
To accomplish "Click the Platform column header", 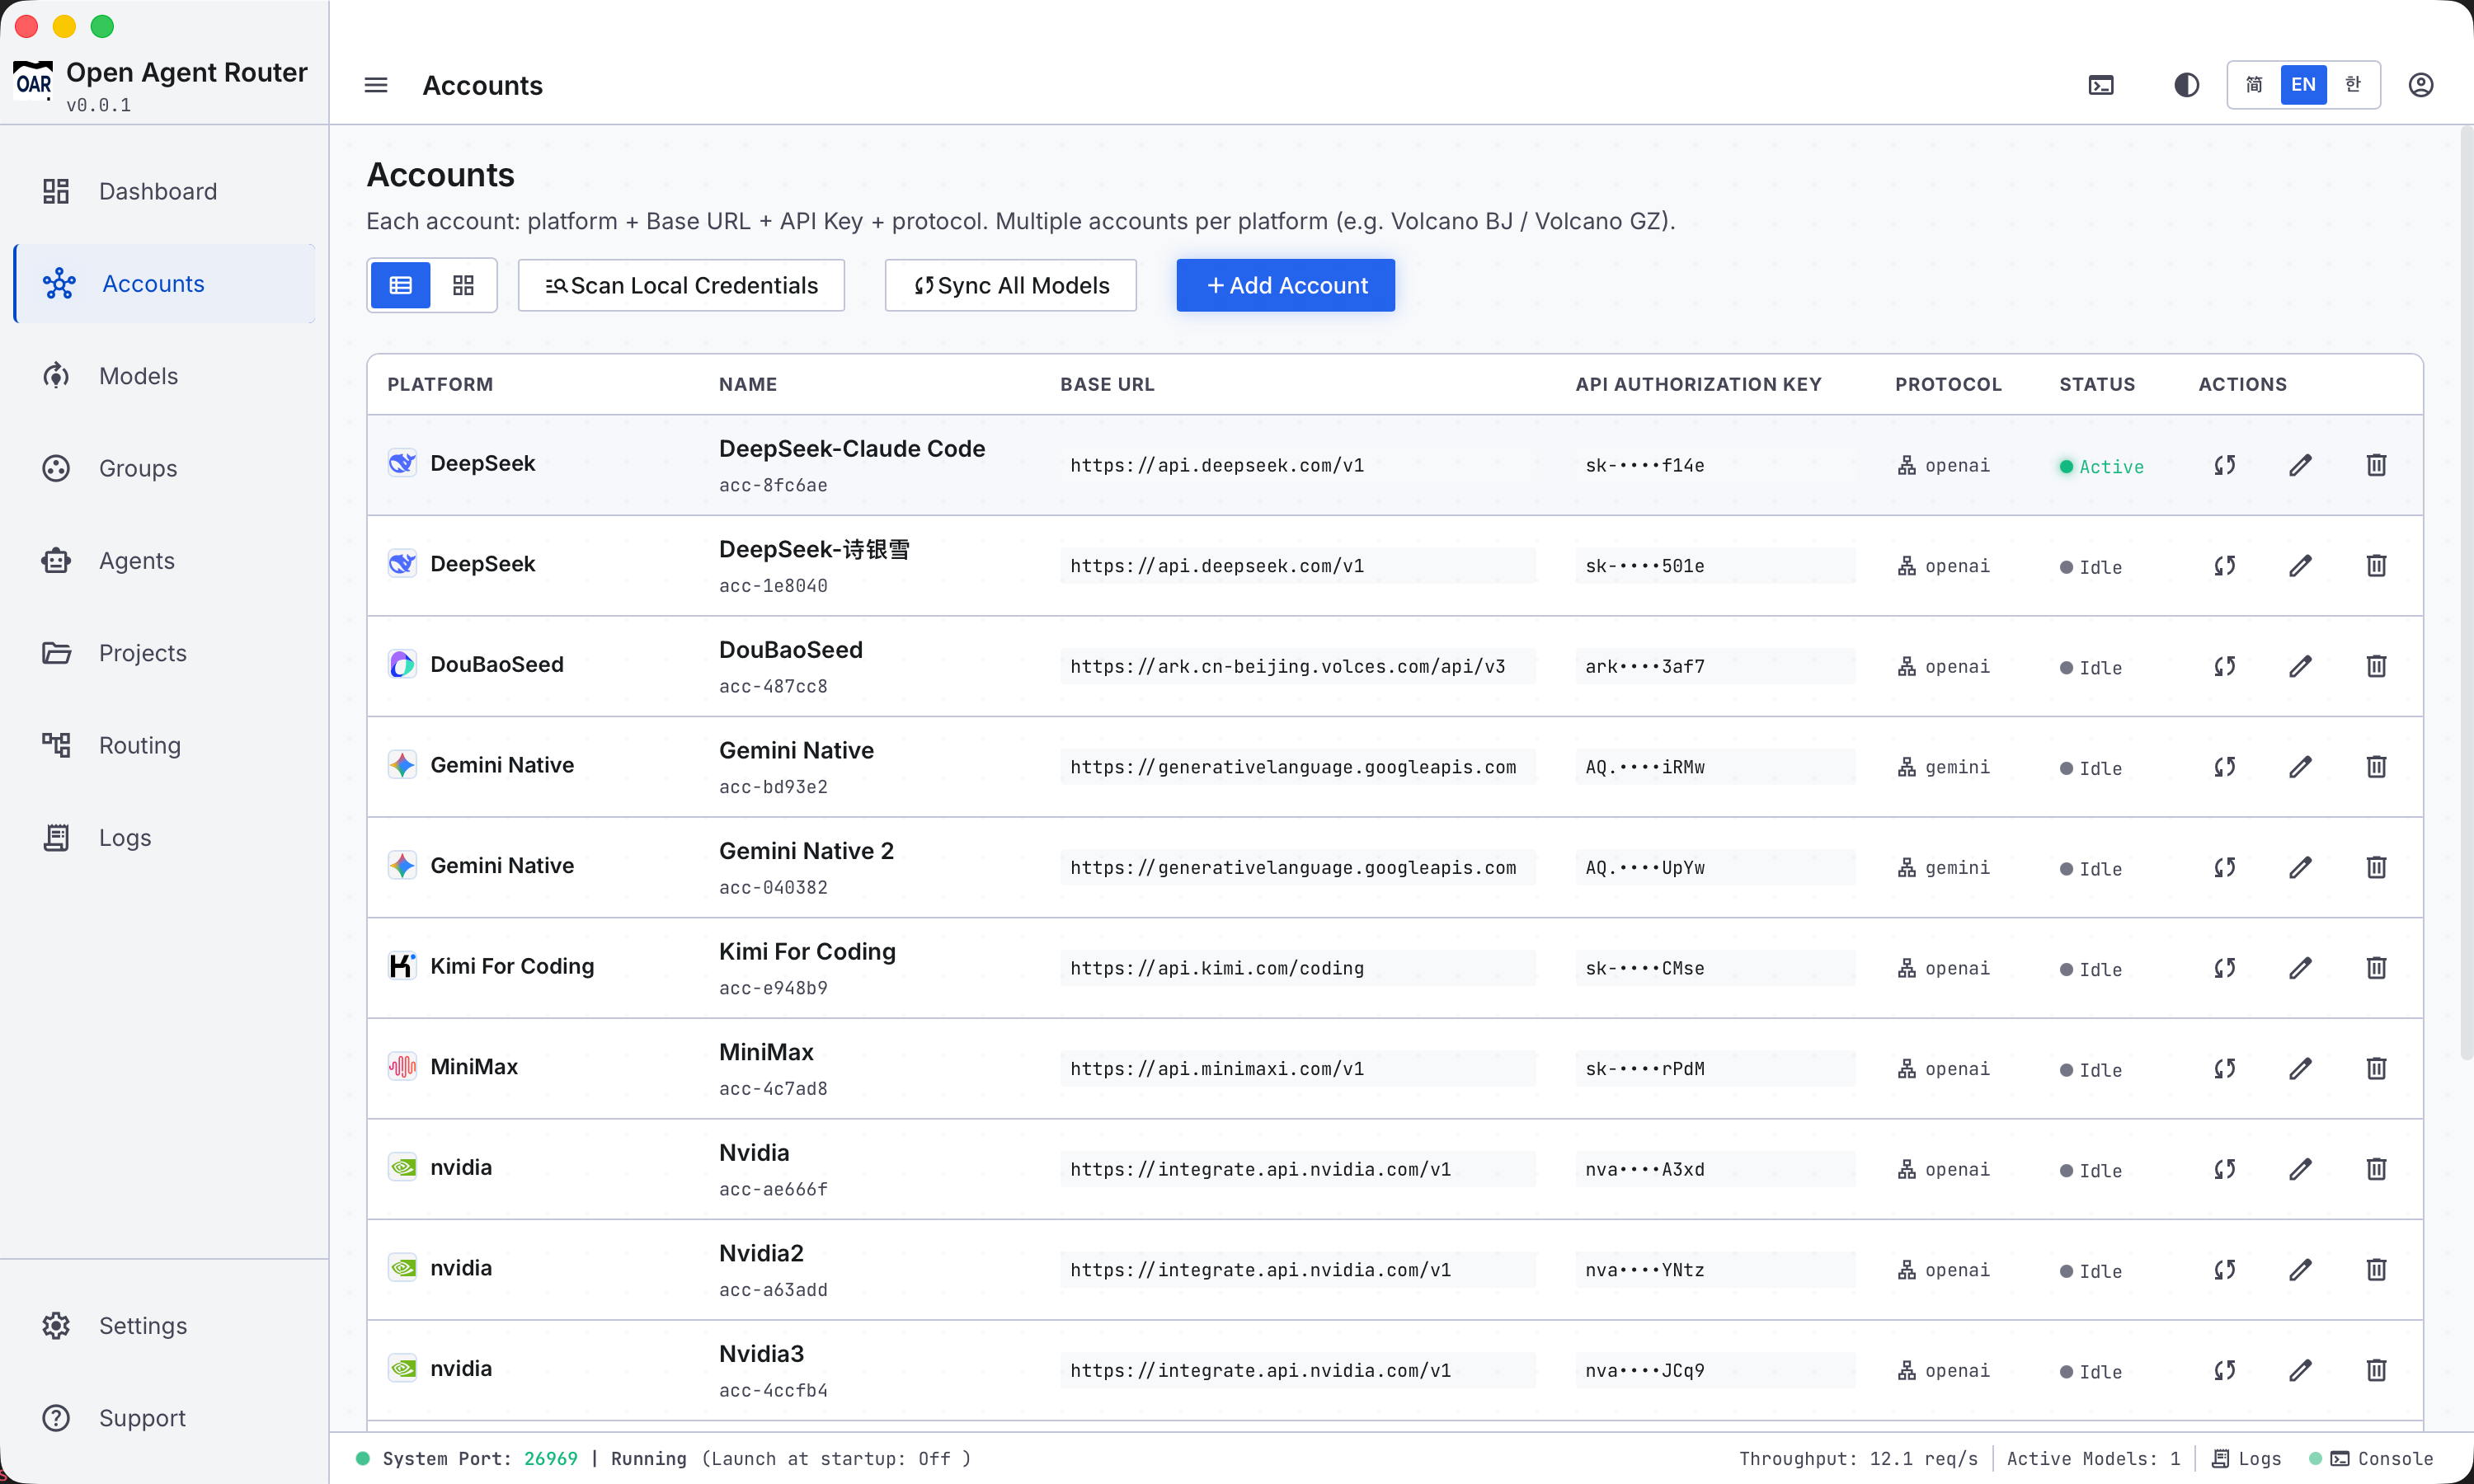I will pos(440,385).
